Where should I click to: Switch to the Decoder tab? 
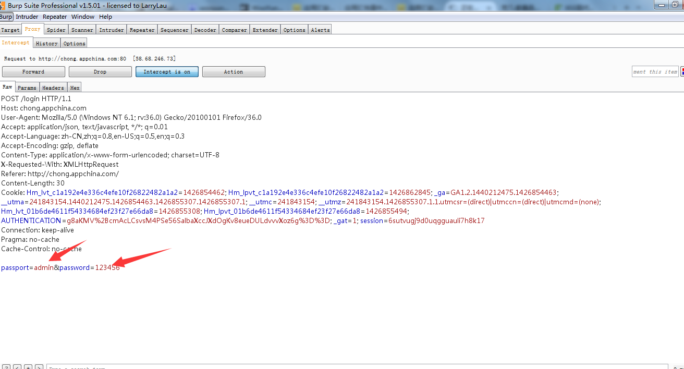(205, 30)
